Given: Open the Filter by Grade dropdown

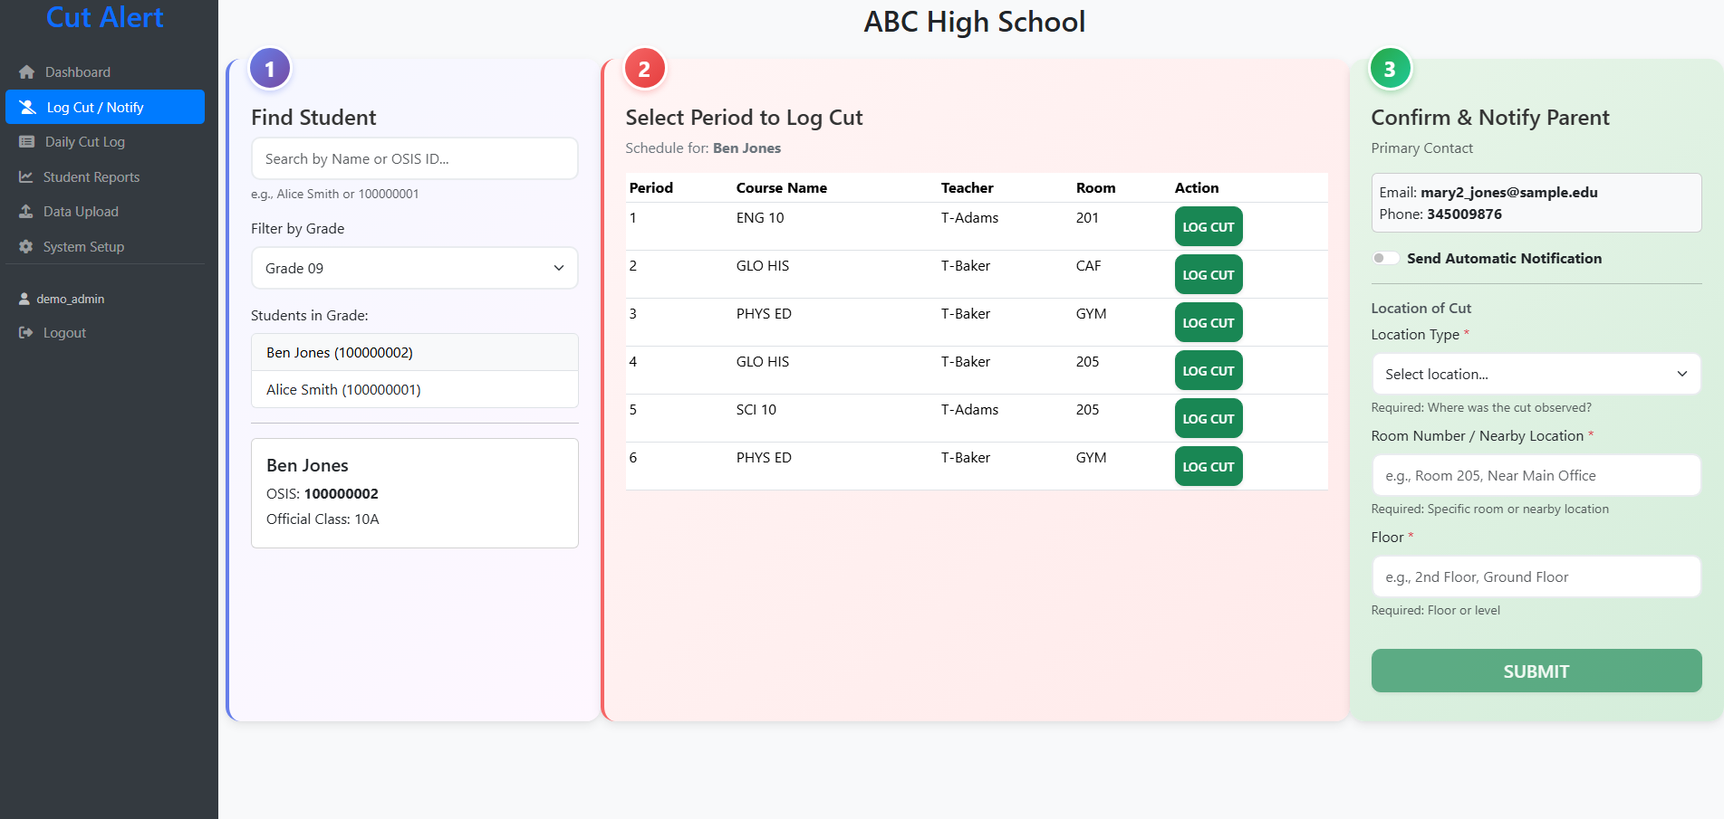Looking at the screenshot, I should pos(414,269).
